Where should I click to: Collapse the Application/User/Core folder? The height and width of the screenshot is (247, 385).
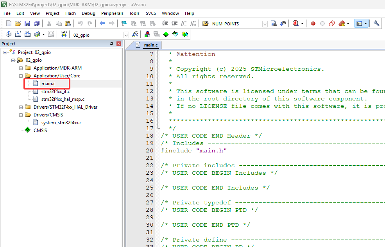(x=21, y=76)
